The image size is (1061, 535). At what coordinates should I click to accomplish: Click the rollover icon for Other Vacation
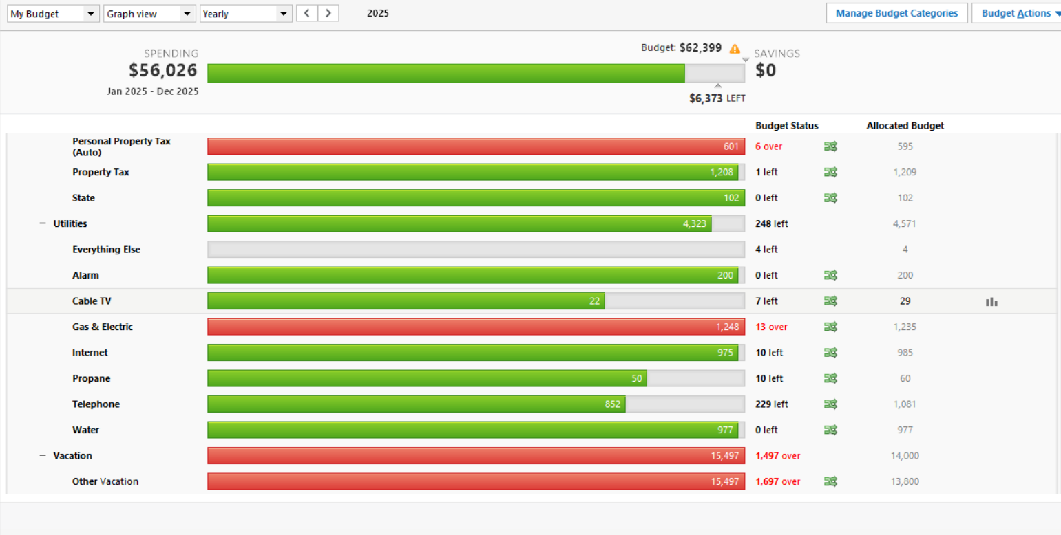click(830, 481)
